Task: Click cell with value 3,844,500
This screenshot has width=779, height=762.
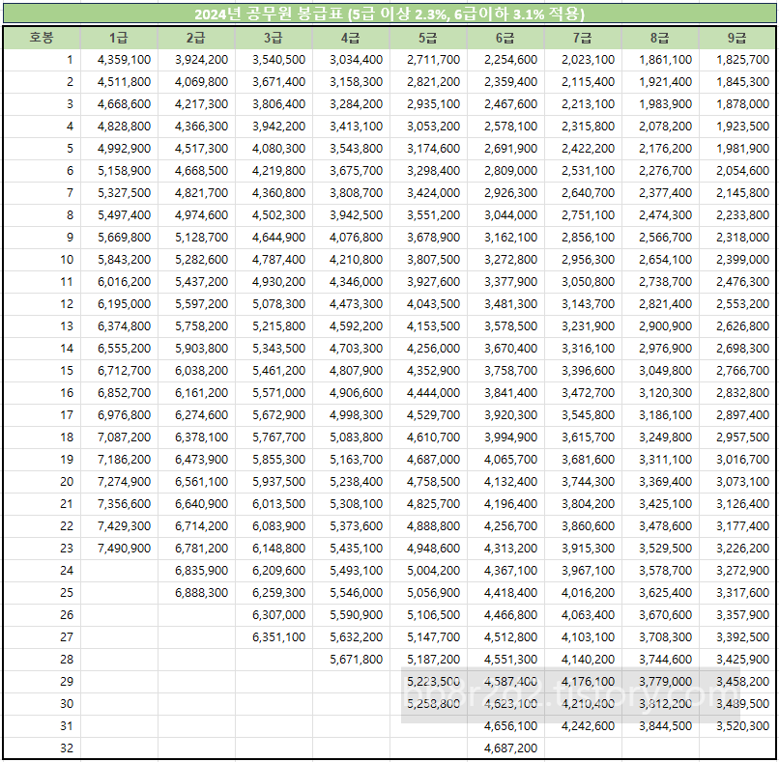Action: click(660, 726)
